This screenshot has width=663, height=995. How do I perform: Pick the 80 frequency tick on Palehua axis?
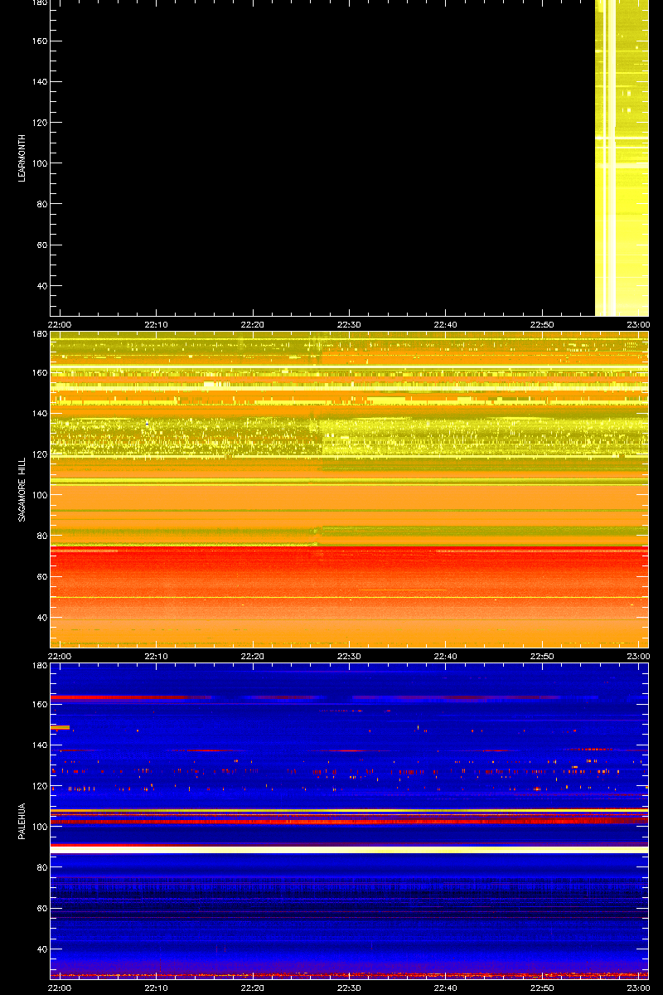pyautogui.click(x=41, y=868)
